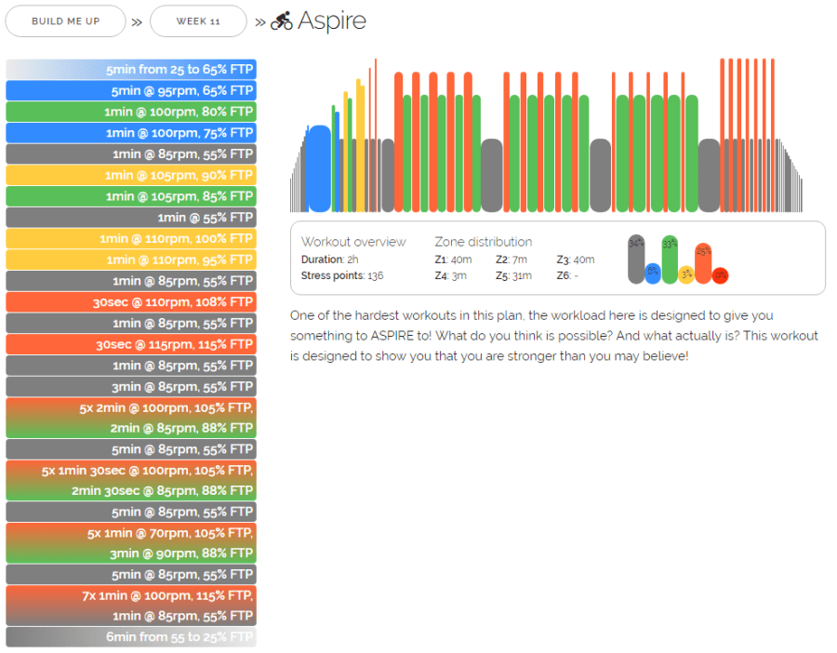Click the cyclist icon beside Aspire title

point(282,21)
